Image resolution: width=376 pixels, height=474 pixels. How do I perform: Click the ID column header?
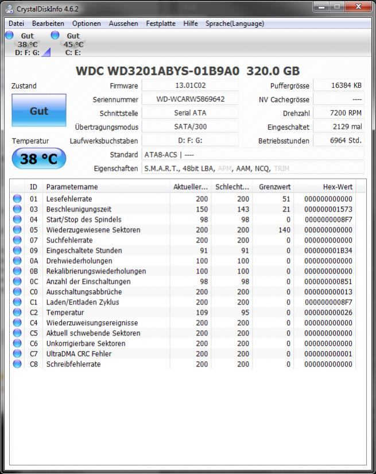[x=33, y=187]
